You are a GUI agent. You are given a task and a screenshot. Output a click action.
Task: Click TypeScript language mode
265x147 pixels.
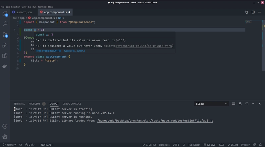[x=194, y=145]
